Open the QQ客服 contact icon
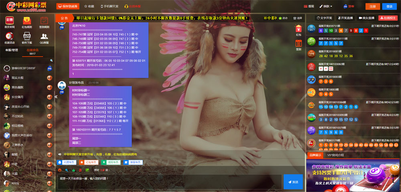401x192 pixels. 45,36
